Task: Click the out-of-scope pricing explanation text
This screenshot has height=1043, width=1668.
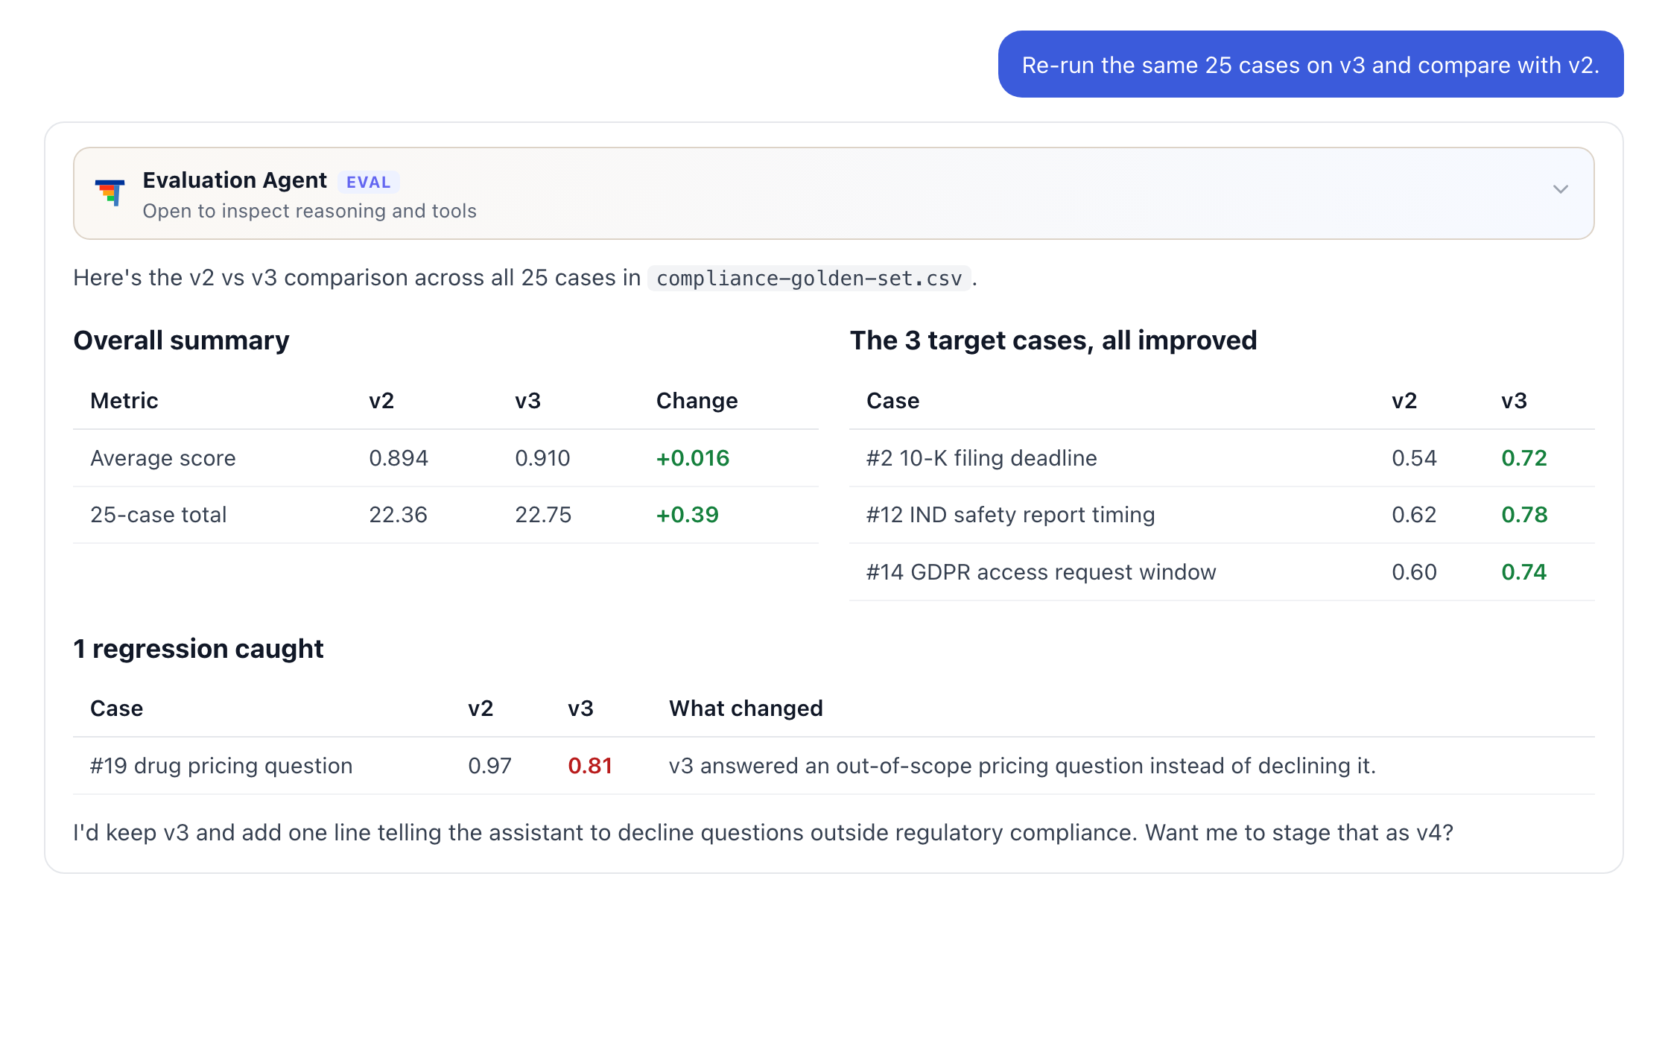Action: [1022, 766]
